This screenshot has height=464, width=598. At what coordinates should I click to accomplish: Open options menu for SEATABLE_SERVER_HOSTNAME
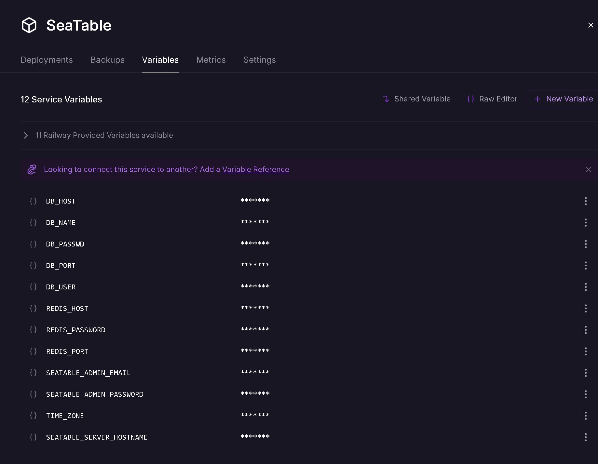coord(586,437)
